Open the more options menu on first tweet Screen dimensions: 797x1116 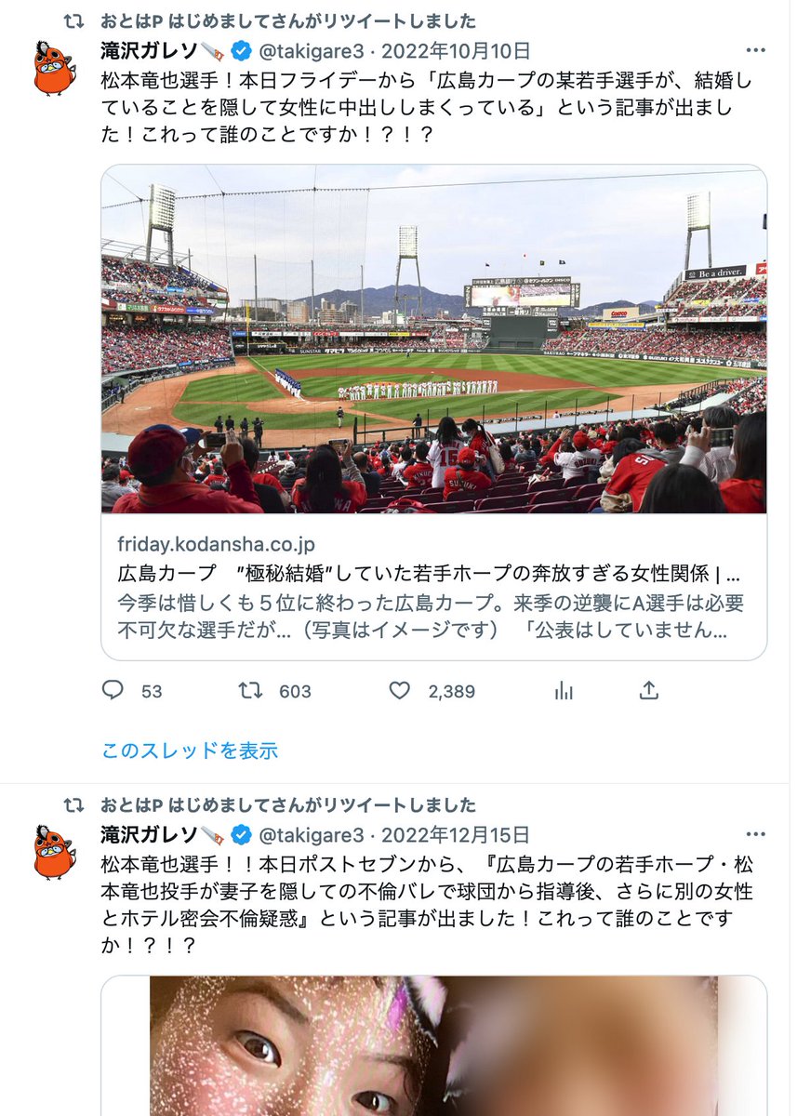pyautogui.click(x=755, y=50)
